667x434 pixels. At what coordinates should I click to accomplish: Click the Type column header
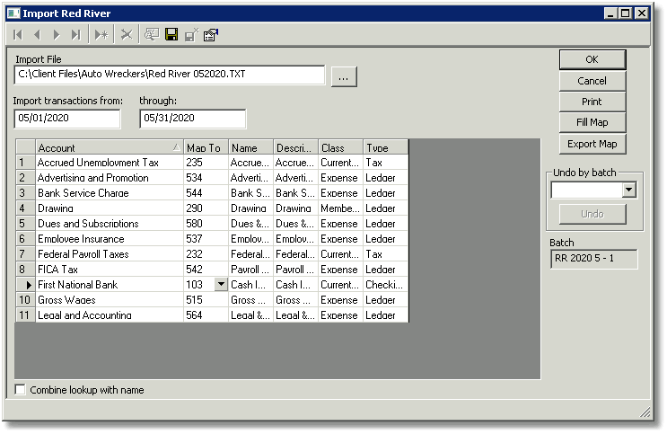tap(385, 147)
